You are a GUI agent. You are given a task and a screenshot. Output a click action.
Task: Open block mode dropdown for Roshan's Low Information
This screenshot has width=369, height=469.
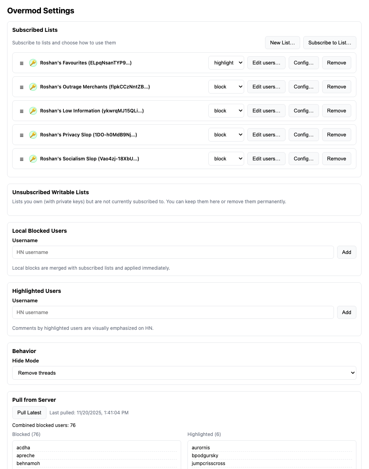click(x=226, y=111)
